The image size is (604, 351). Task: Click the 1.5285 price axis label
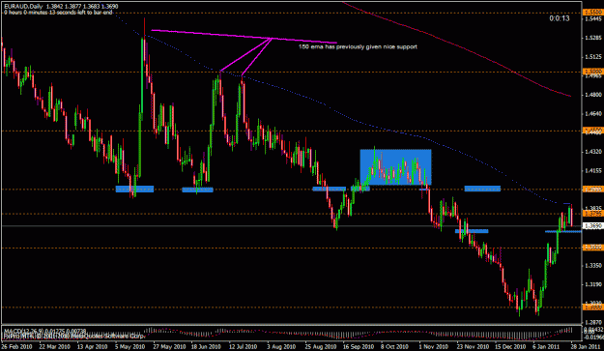click(x=592, y=38)
